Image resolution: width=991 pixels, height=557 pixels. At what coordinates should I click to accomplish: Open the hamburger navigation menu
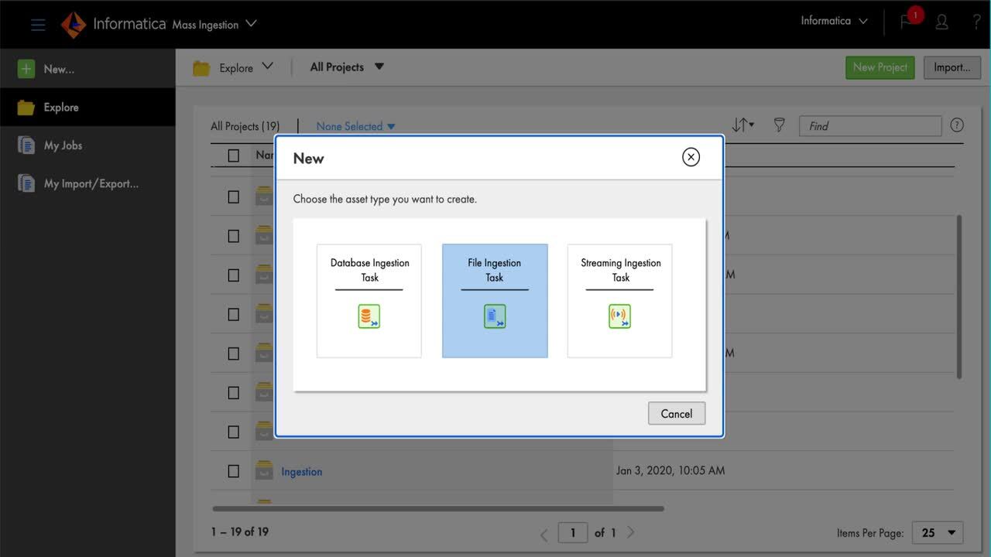coord(38,25)
